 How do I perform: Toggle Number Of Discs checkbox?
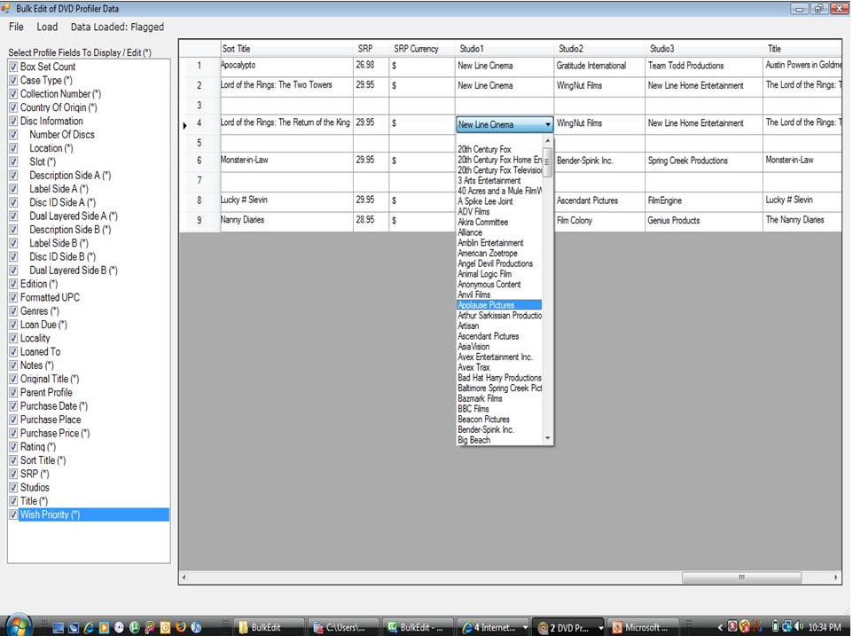click(13, 134)
